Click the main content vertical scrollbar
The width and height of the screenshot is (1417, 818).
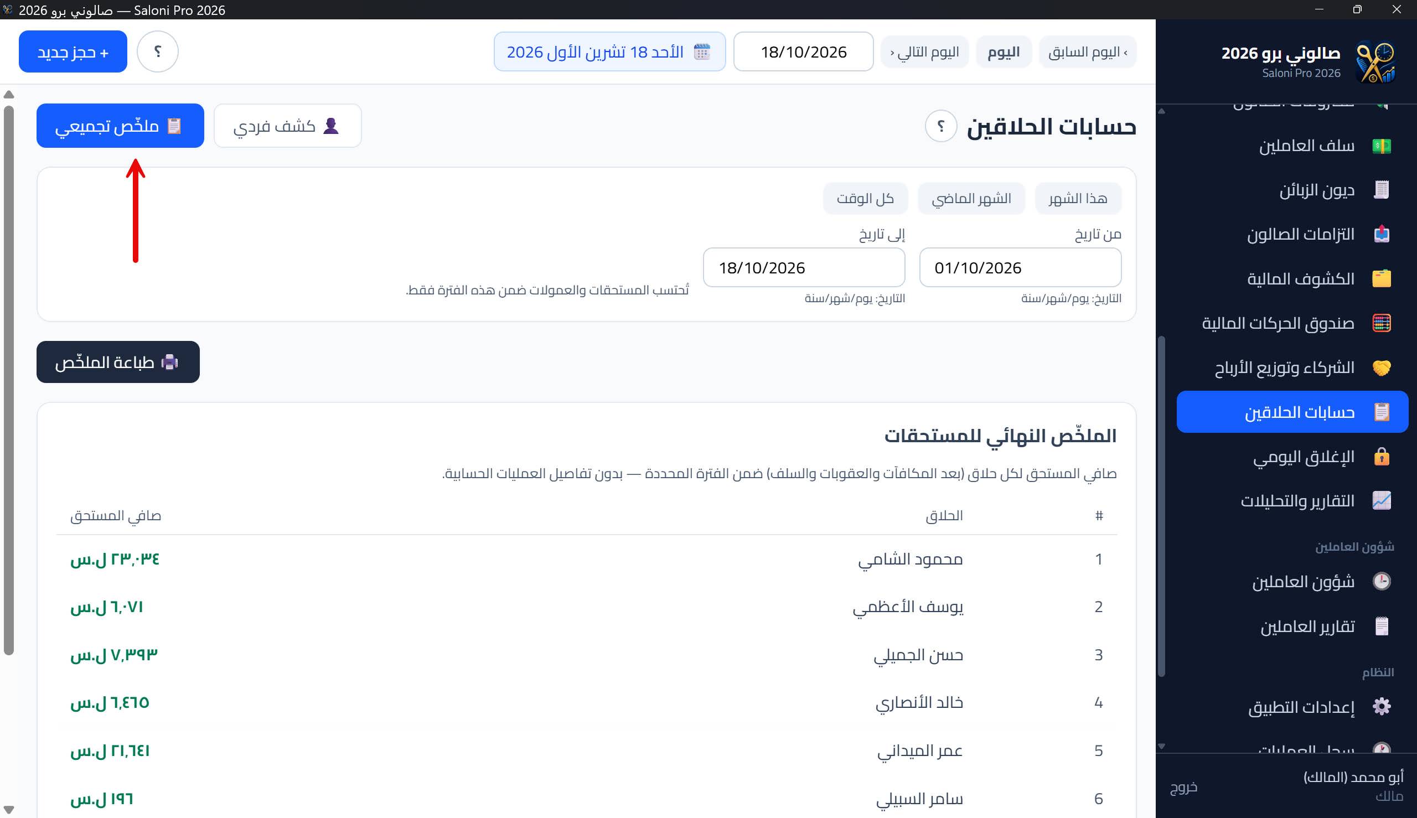8,380
